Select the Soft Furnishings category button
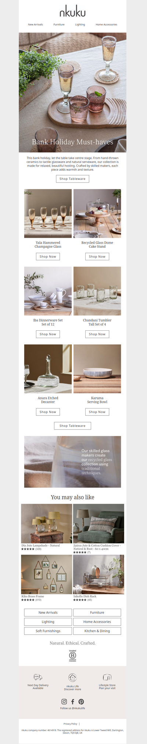 point(48,631)
